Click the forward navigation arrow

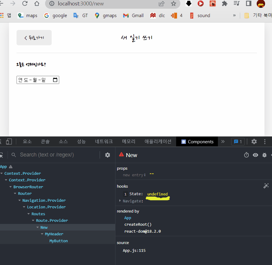click(13, 3)
